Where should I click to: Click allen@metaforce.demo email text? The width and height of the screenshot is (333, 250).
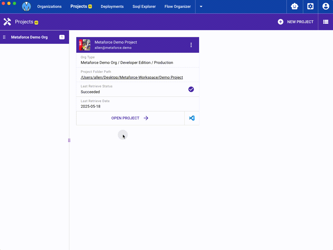113,48
